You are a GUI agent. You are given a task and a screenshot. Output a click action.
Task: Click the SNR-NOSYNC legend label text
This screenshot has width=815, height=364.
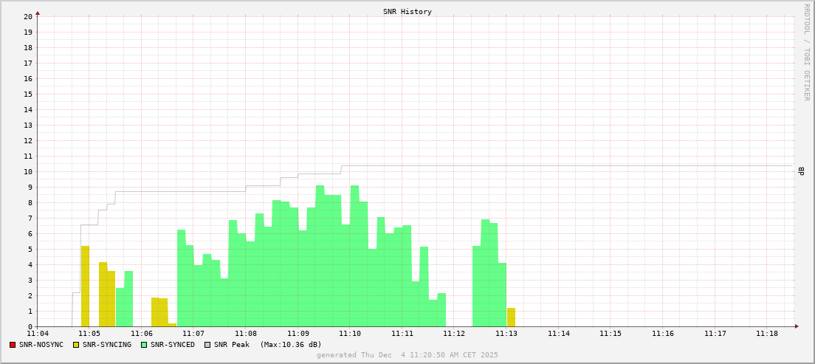41,345
